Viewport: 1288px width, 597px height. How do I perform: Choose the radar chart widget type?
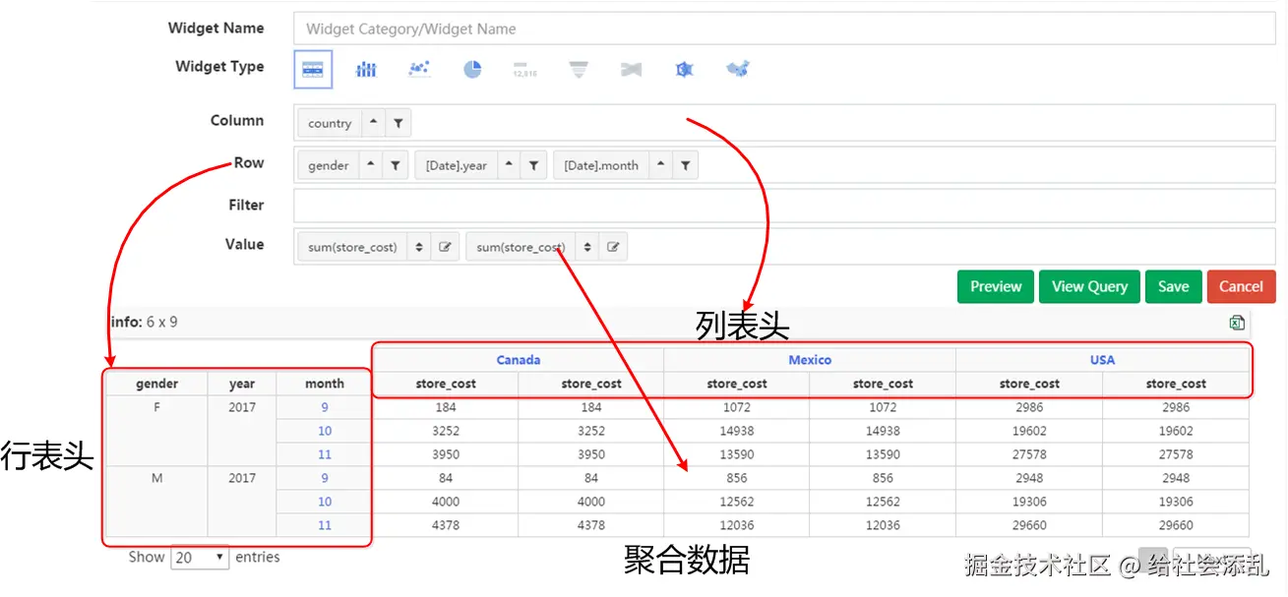click(x=685, y=69)
